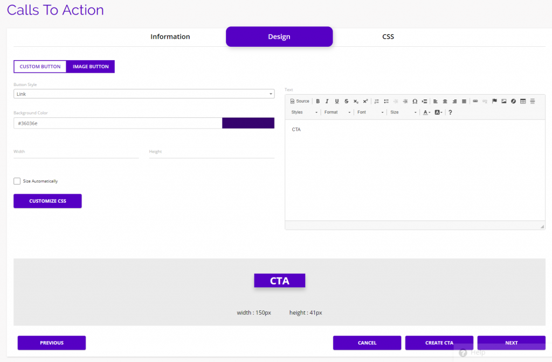Apply strikethrough formatting to the text
The width and height of the screenshot is (552, 362).
[x=346, y=101]
